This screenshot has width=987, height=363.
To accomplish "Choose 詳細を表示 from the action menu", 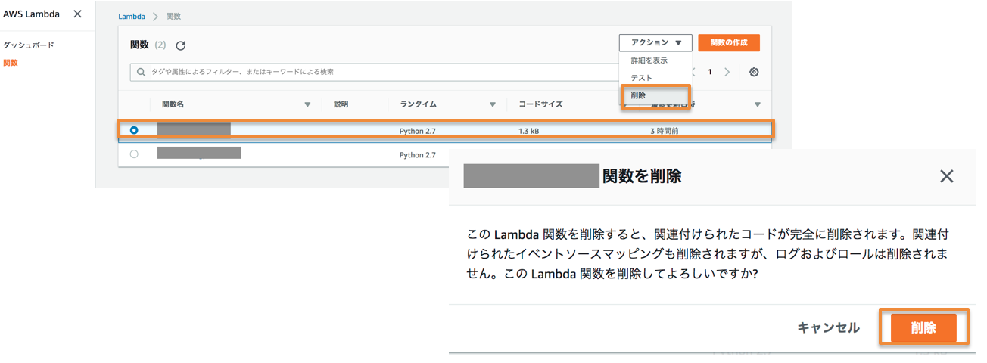I will (x=649, y=60).
